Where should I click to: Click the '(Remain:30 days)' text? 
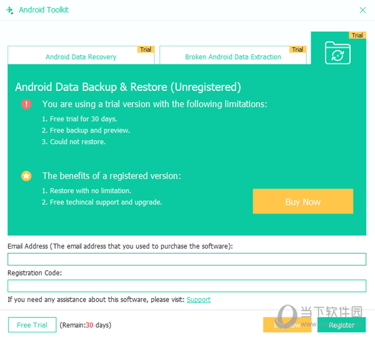coord(86,325)
